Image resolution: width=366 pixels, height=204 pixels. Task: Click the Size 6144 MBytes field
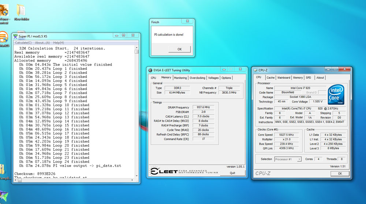(x=177, y=93)
